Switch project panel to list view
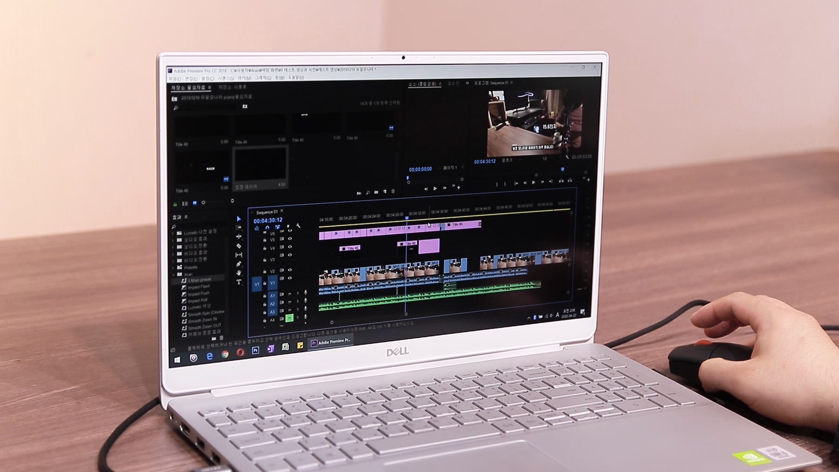Image resolution: width=839 pixels, height=472 pixels. (x=185, y=203)
